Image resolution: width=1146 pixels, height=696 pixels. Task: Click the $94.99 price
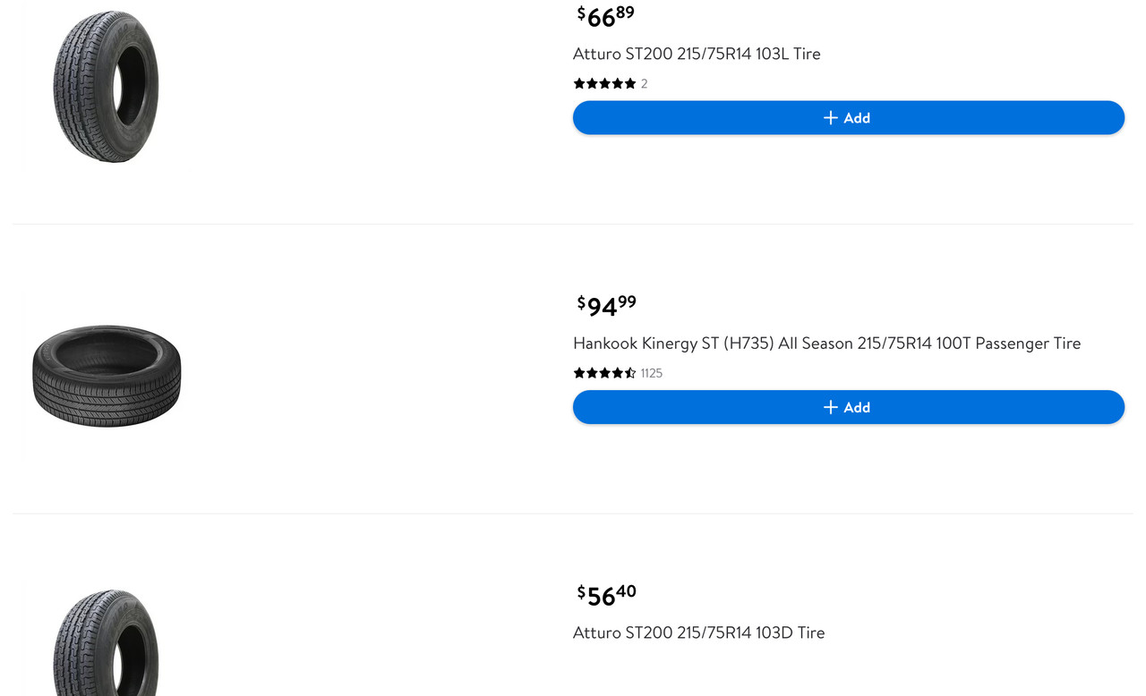(607, 306)
